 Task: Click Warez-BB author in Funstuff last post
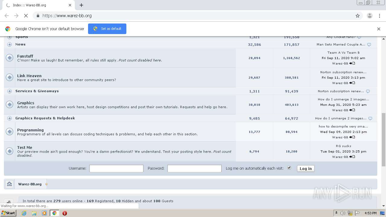click(x=340, y=63)
